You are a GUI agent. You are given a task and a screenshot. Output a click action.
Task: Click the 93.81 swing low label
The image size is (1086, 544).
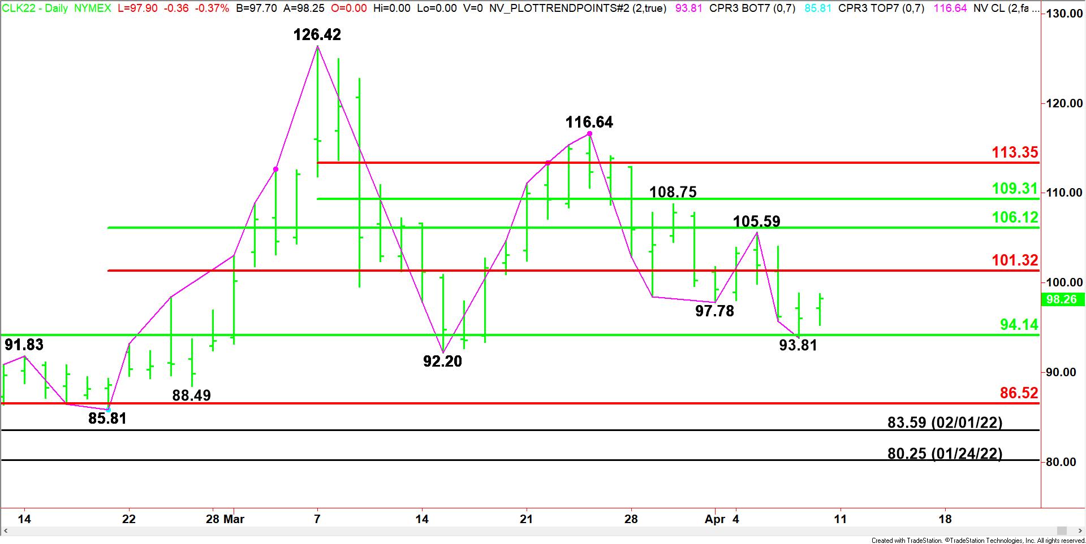click(798, 345)
